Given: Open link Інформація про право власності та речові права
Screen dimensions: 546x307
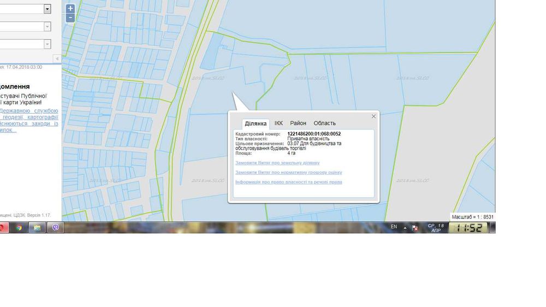Looking at the screenshot, I should click(x=289, y=182).
